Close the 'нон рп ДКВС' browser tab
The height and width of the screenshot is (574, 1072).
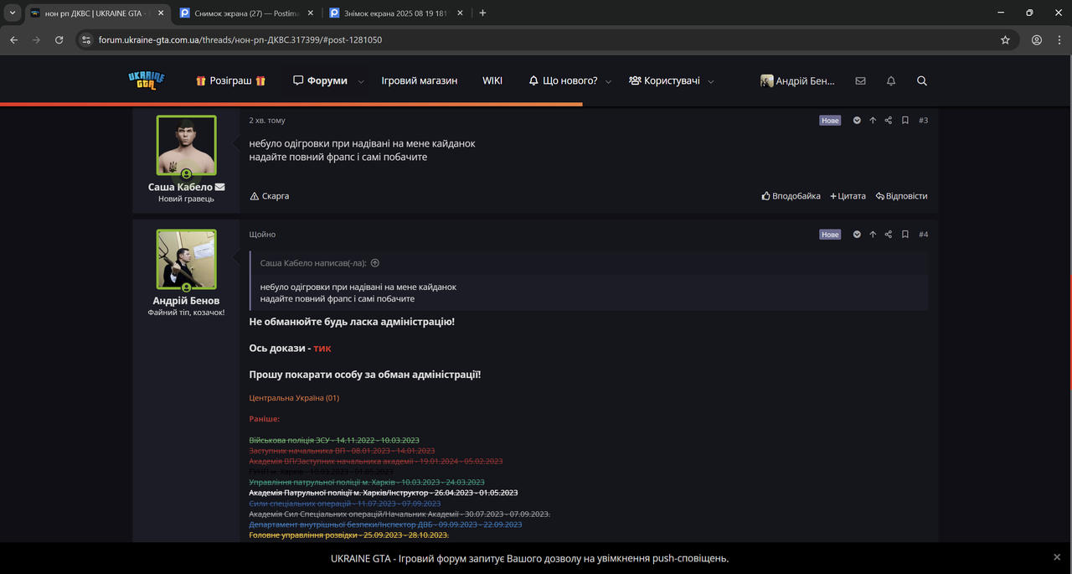tap(161, 13)
